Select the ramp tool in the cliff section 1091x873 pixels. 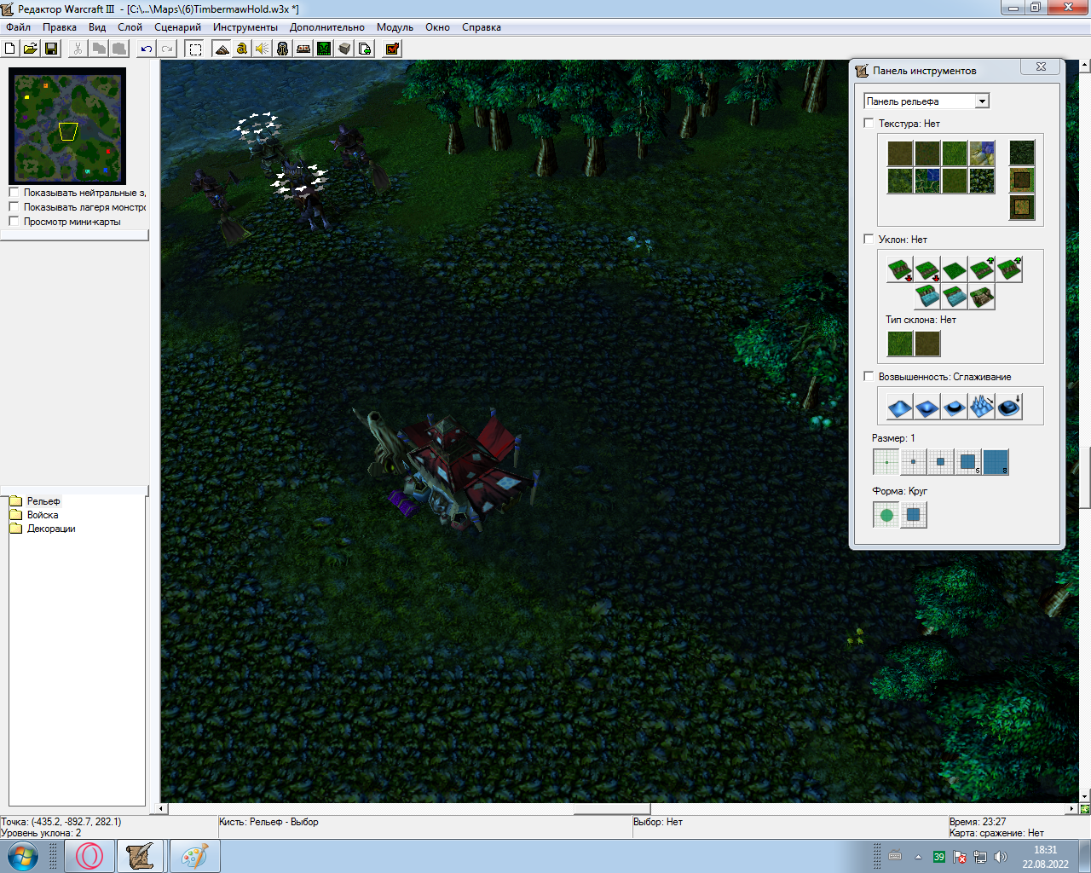982,298
